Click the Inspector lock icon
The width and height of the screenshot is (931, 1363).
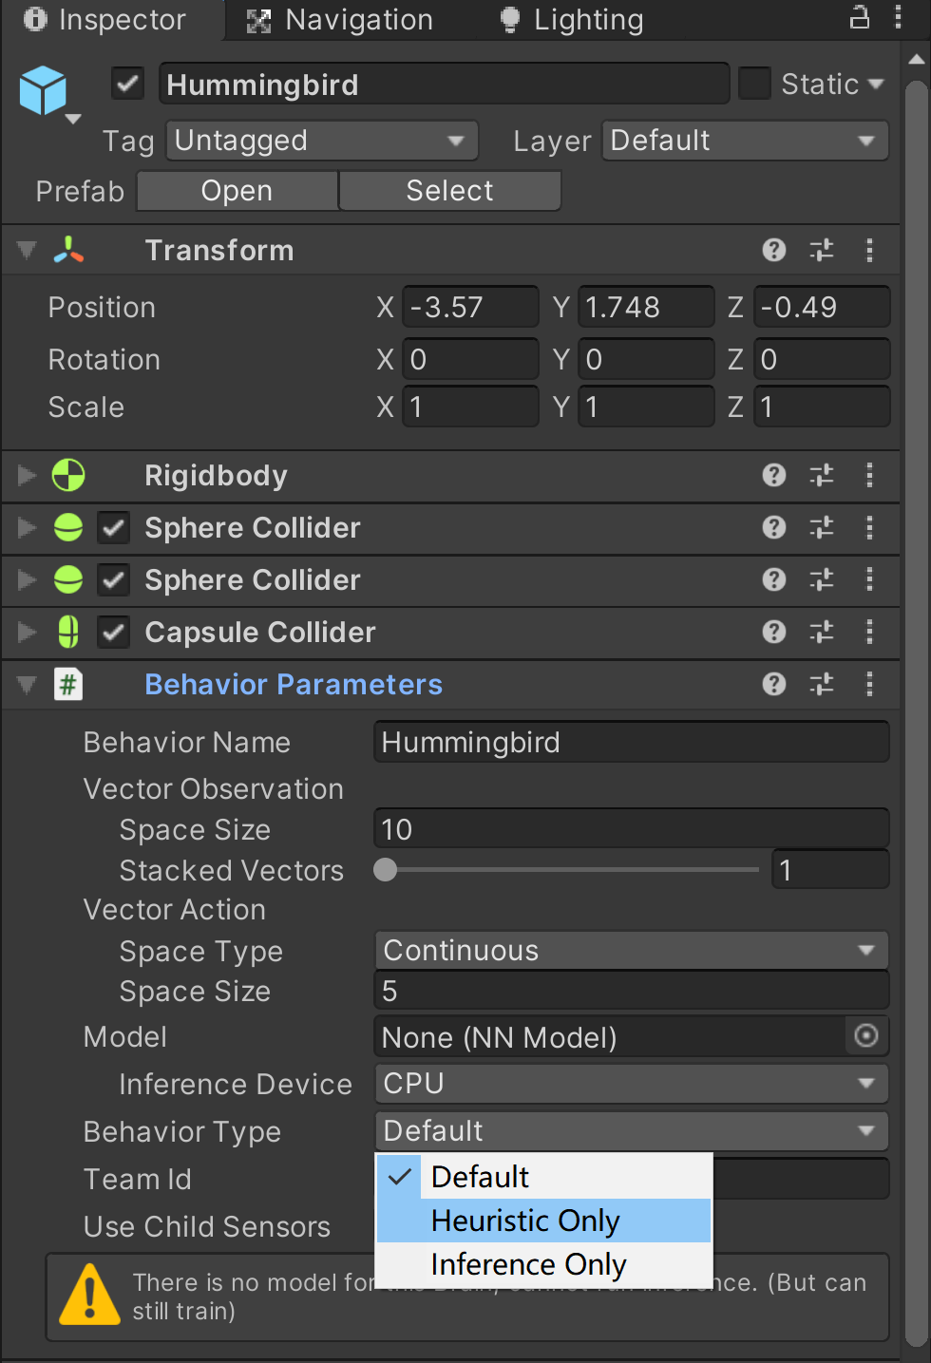click(859, 17)
